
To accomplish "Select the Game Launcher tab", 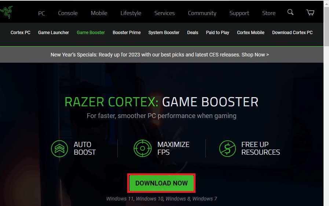I will point(54,33).
